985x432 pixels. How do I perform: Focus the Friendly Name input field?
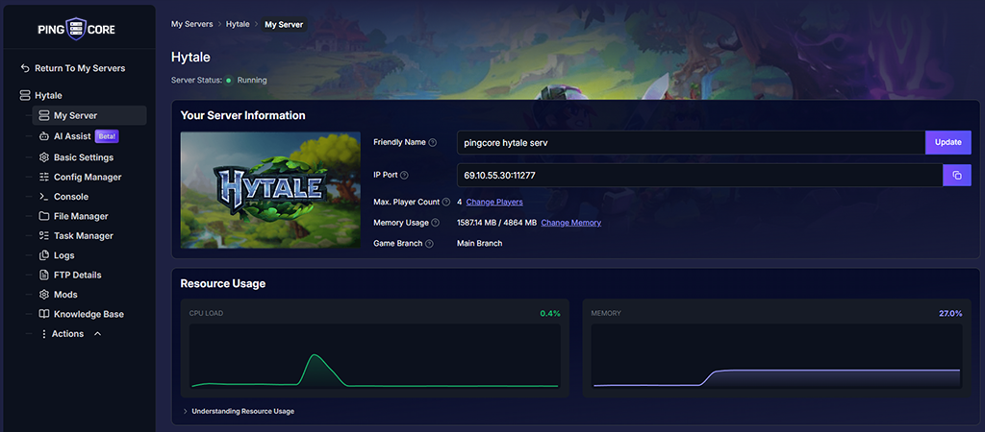(x=691, y=142)
